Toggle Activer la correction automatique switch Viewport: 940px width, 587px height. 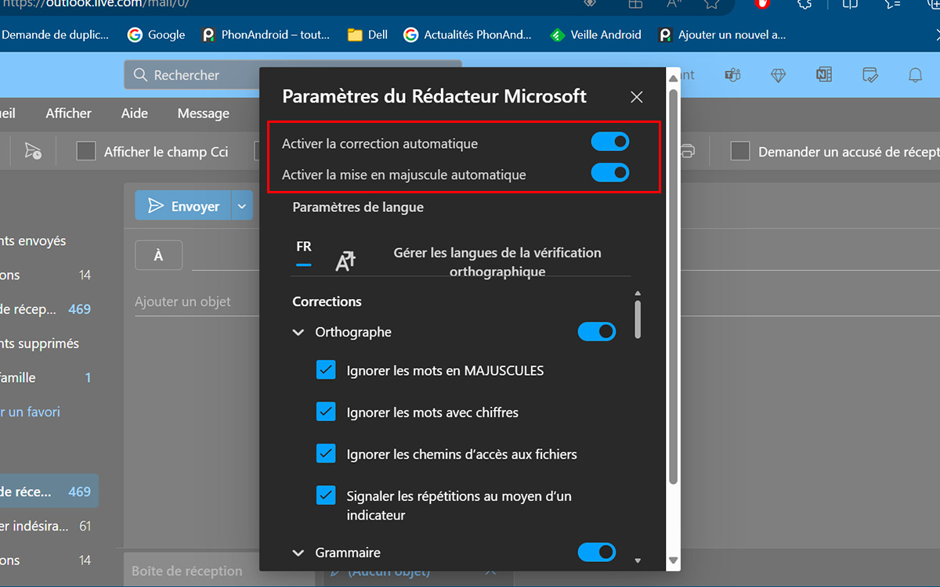pos(610,142)
